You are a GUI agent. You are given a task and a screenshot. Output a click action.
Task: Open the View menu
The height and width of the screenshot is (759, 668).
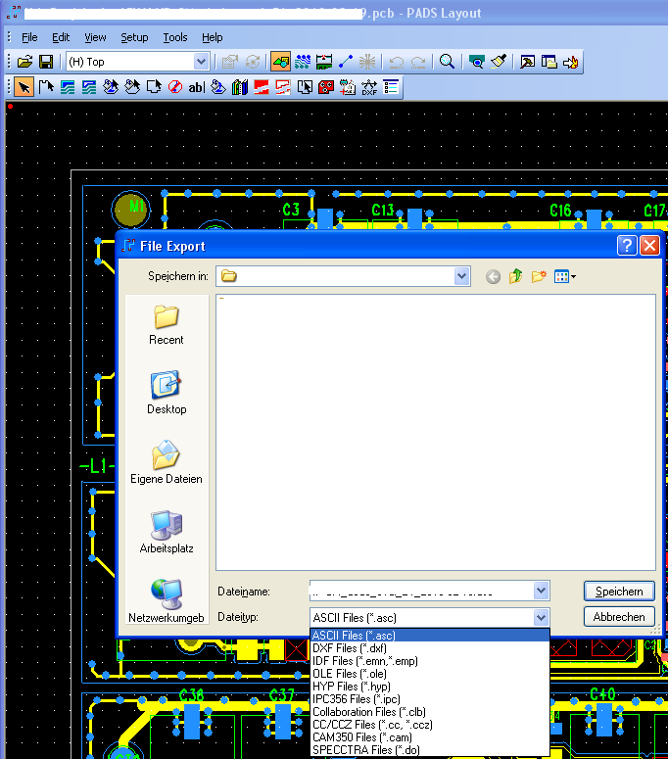tap(95, 37)
